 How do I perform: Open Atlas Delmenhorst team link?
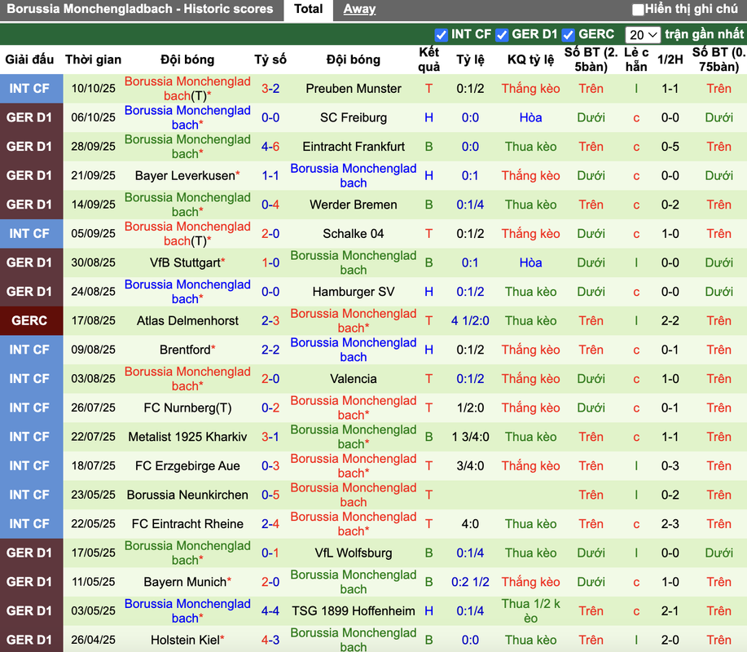[187, 321]
